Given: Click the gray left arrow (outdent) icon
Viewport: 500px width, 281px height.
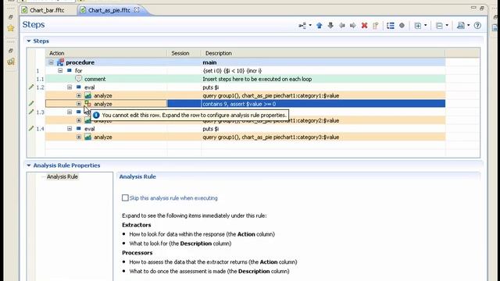Looking at the screenshot, I should coord(342,26).
